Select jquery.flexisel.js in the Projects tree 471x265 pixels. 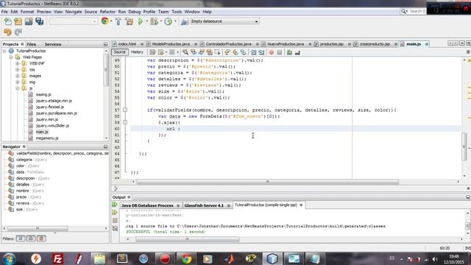coord(49,107)
